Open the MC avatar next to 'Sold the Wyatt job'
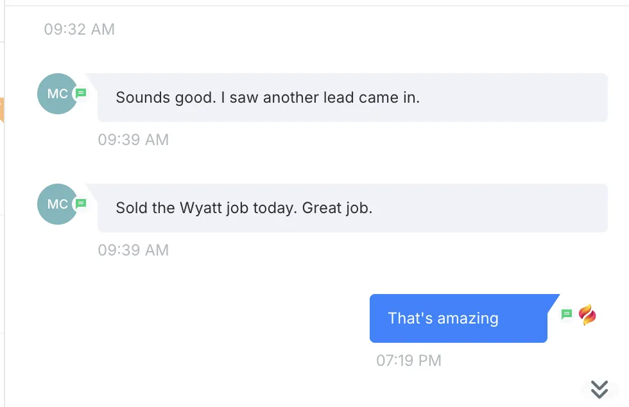 pos(56,204)
